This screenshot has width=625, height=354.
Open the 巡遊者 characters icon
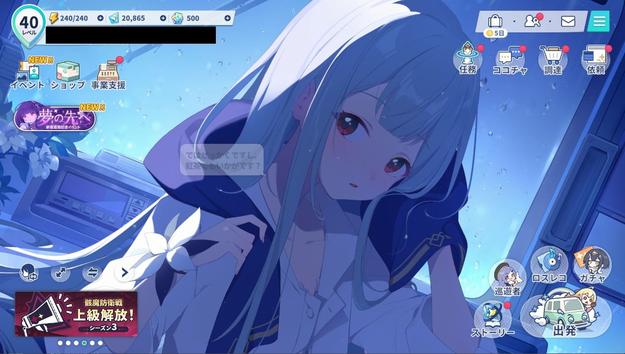pyautogui.click(x=508, y=278)
